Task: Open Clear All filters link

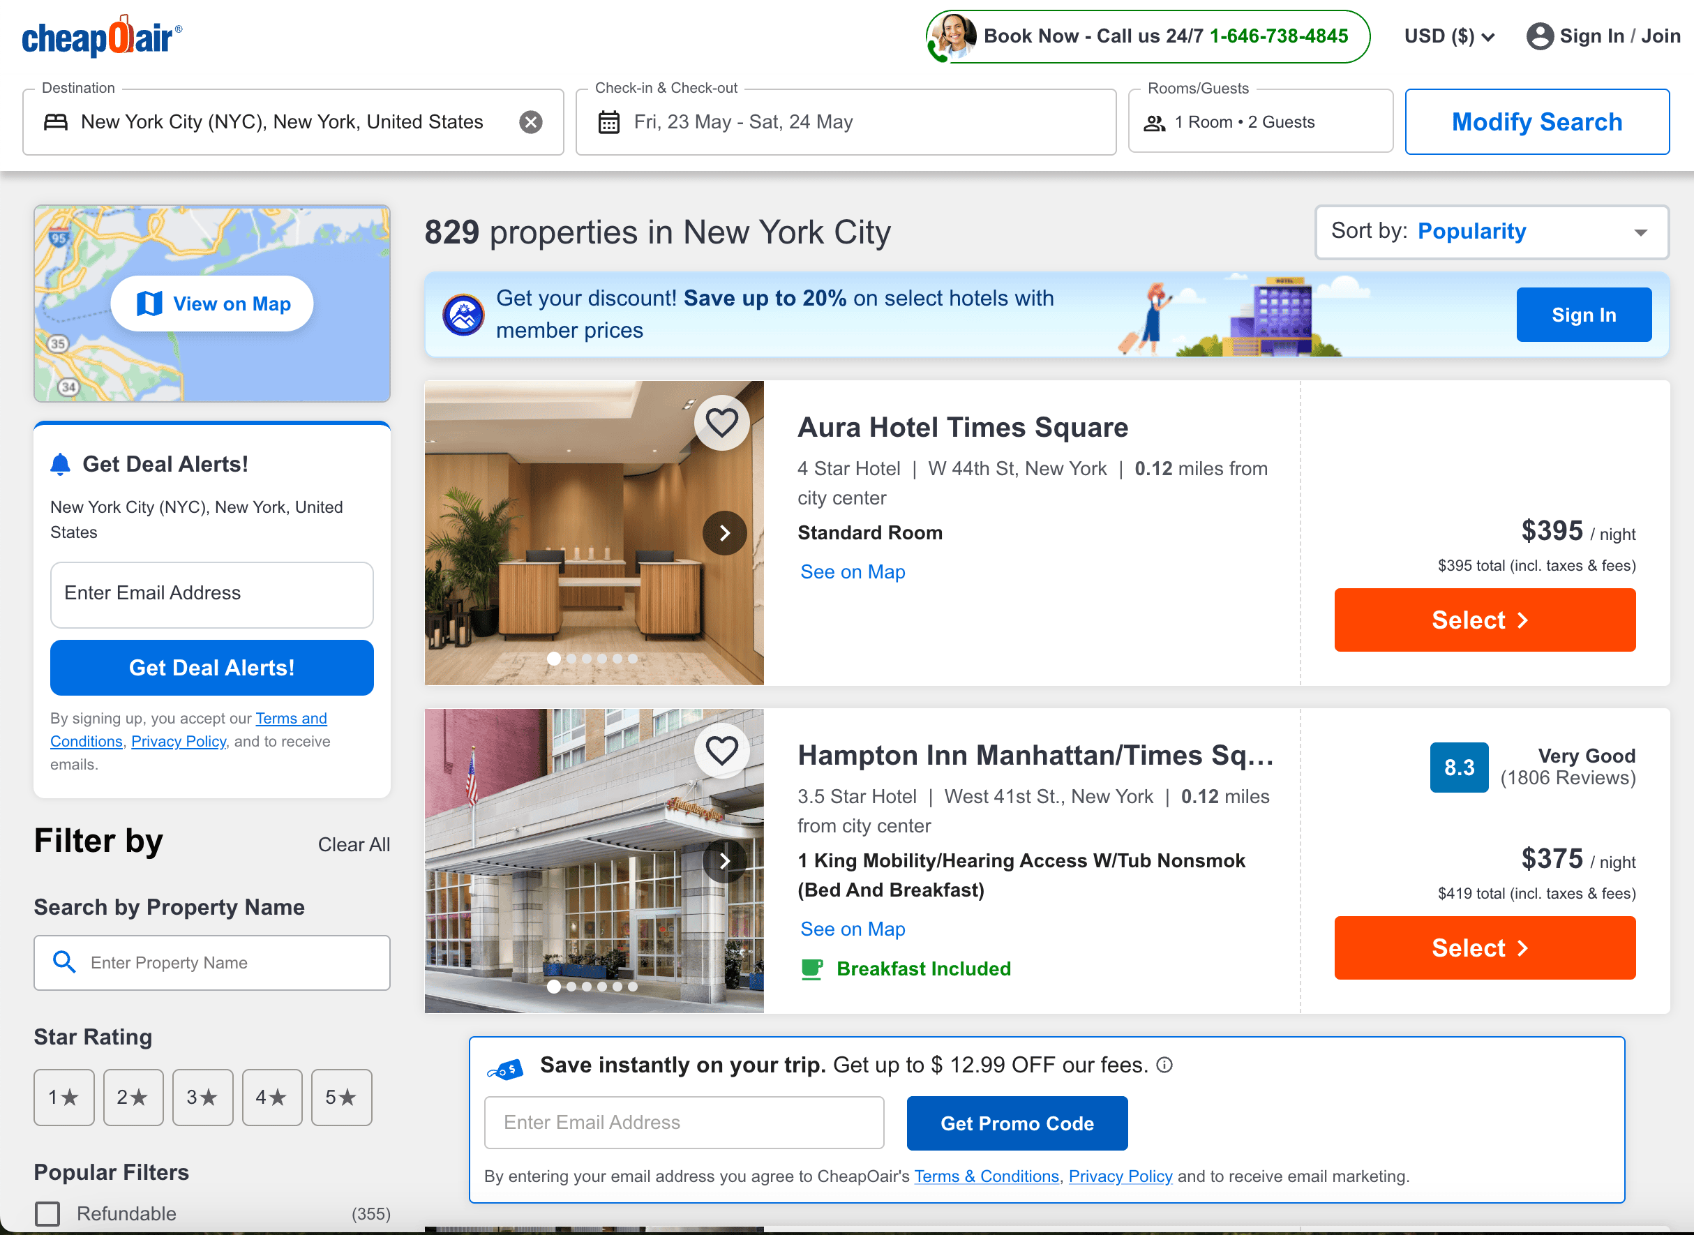Action: click(354, 844)
